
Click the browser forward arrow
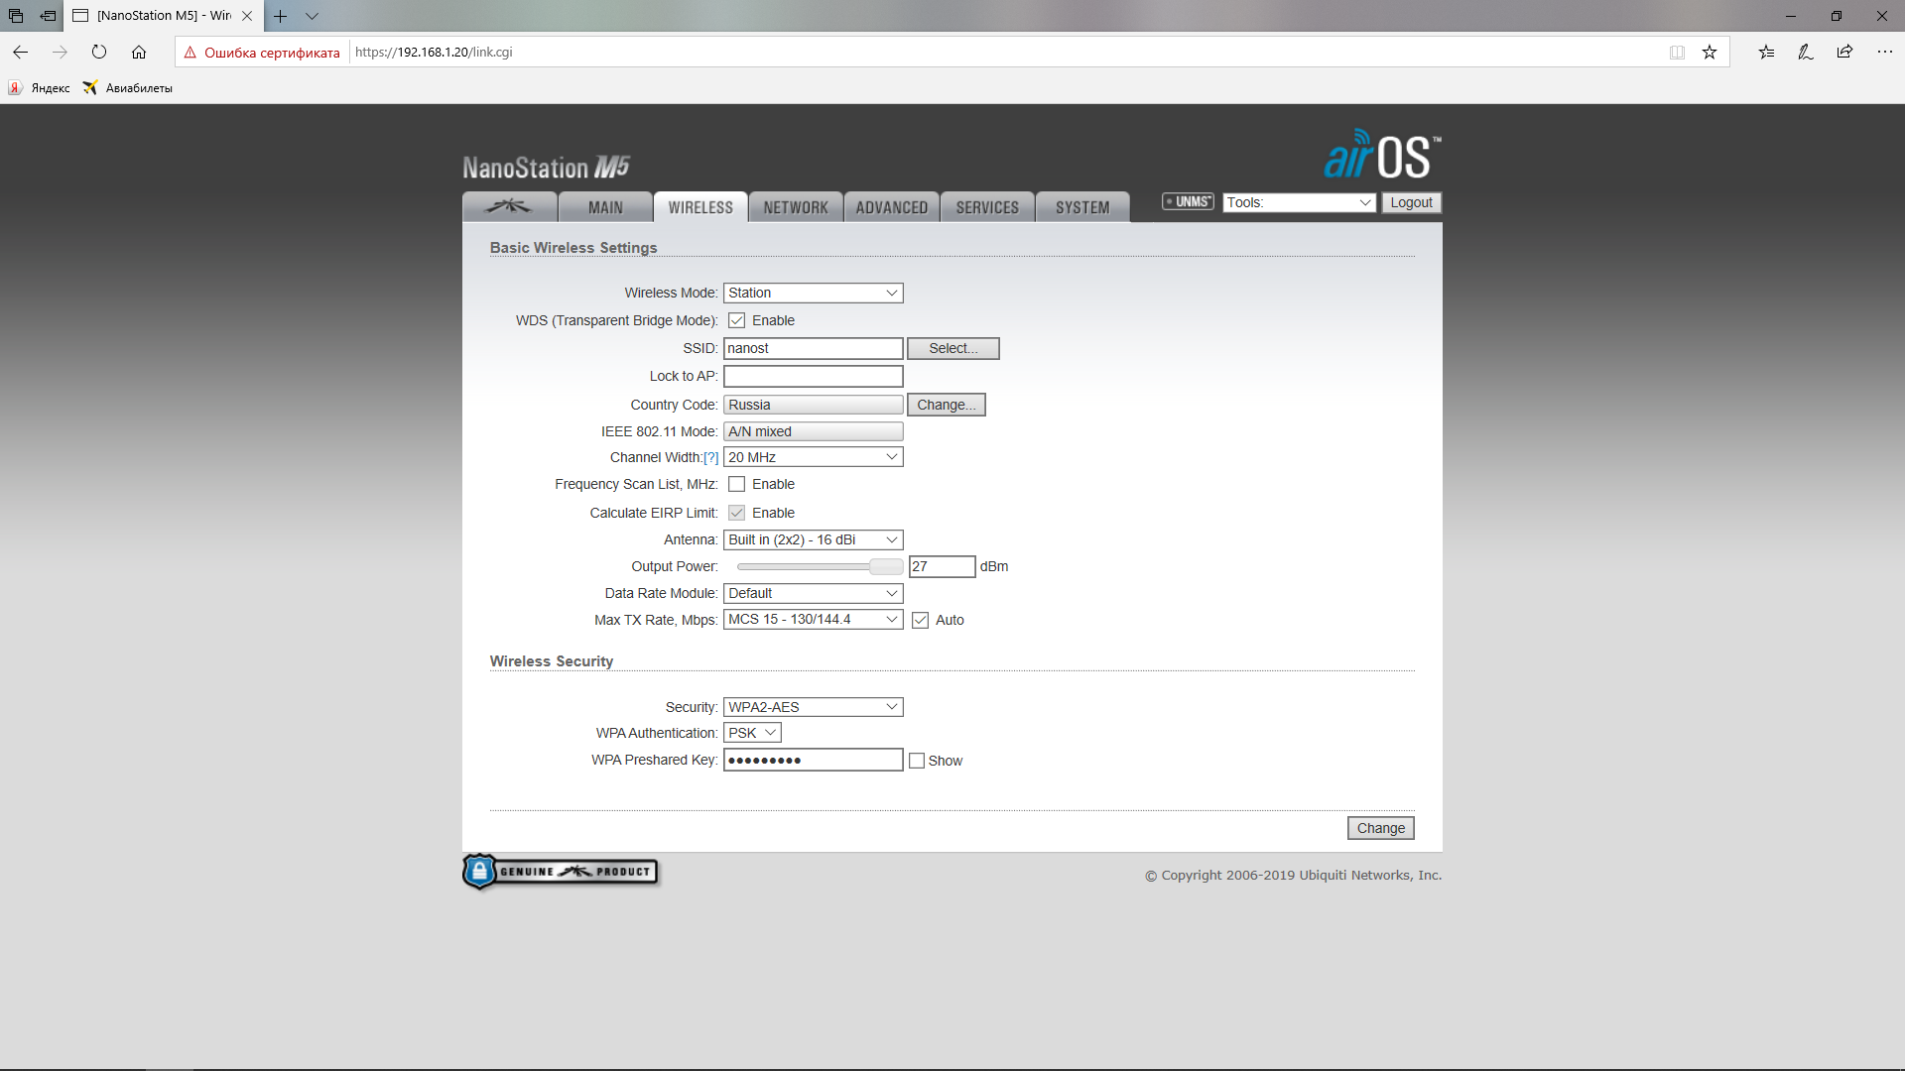click(60, 53)
